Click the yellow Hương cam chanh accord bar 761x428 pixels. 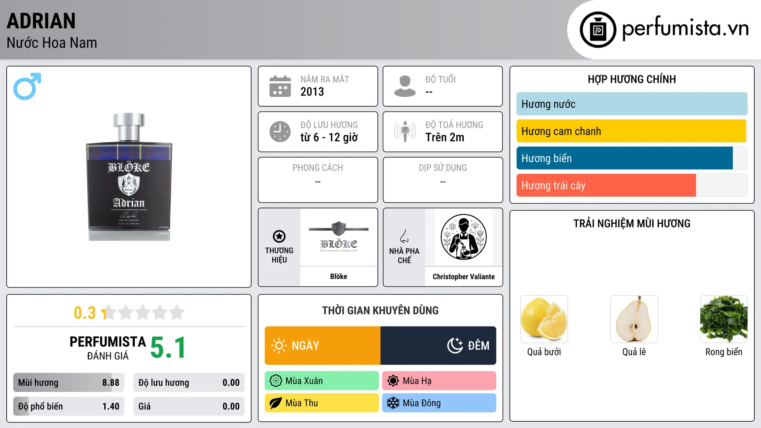tap(632, 131)
